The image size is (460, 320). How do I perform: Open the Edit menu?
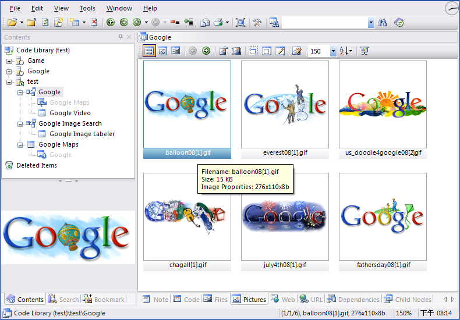37,8
